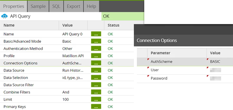Click the 'id, type, jo...' value
This screenshot has width=233, height=110.
click(73, 78)
